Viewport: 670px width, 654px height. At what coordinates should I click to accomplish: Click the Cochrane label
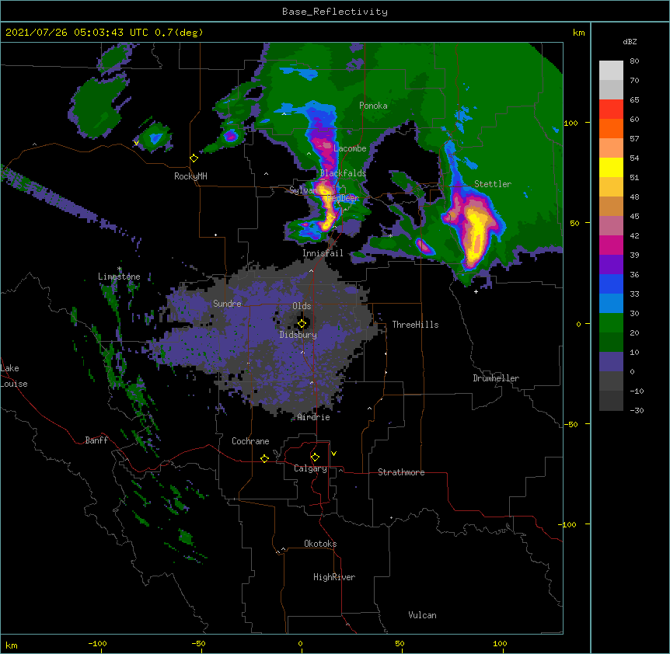pyautogui.click(x=250, y=441)
